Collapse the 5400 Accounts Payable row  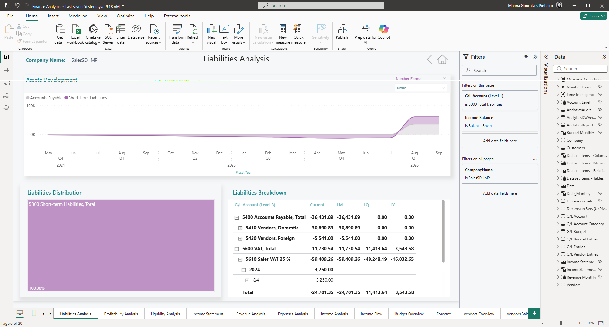coord(237,218)
